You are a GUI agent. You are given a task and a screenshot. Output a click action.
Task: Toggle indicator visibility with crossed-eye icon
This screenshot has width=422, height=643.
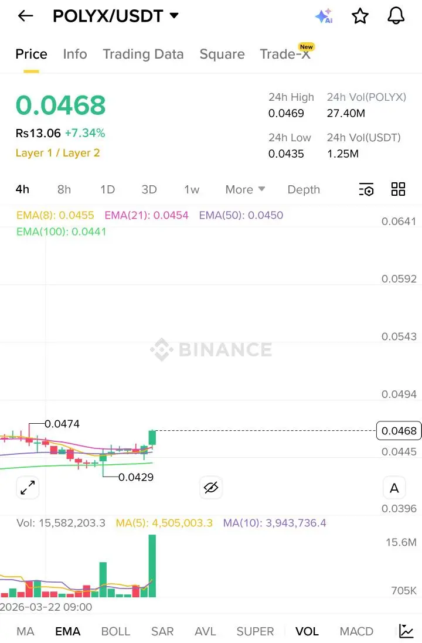pyautogui.click(x=211, y=488)
